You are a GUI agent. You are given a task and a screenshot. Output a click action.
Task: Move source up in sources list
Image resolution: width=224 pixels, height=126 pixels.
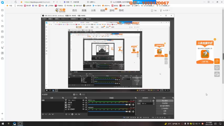[76, 114]
